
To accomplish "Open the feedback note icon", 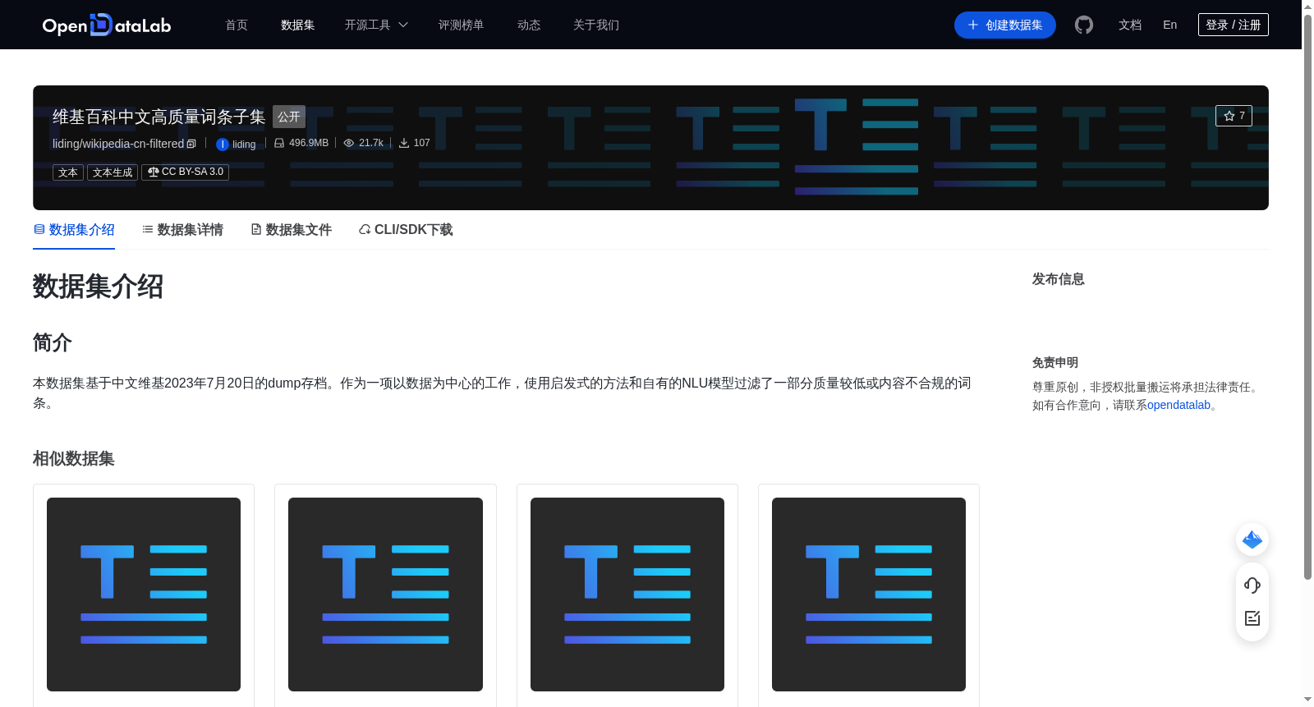I will point(1252,618).
